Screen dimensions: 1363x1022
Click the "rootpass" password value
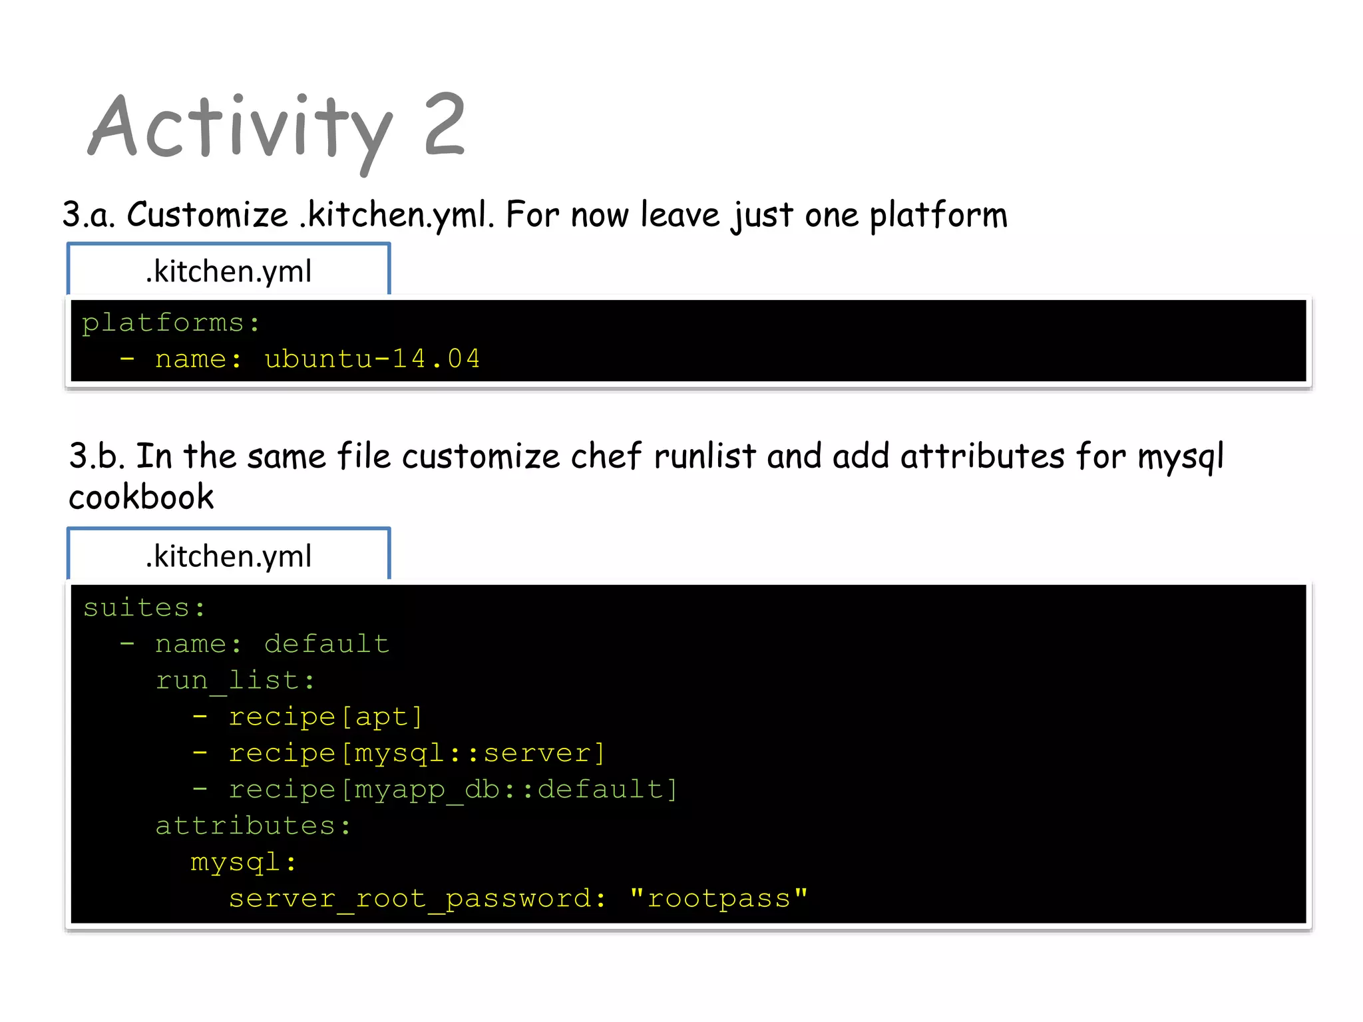tap(719, 899)
